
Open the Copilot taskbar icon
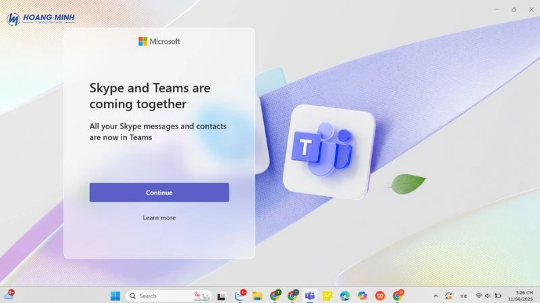pyautogui.click(x=362, y=296)
